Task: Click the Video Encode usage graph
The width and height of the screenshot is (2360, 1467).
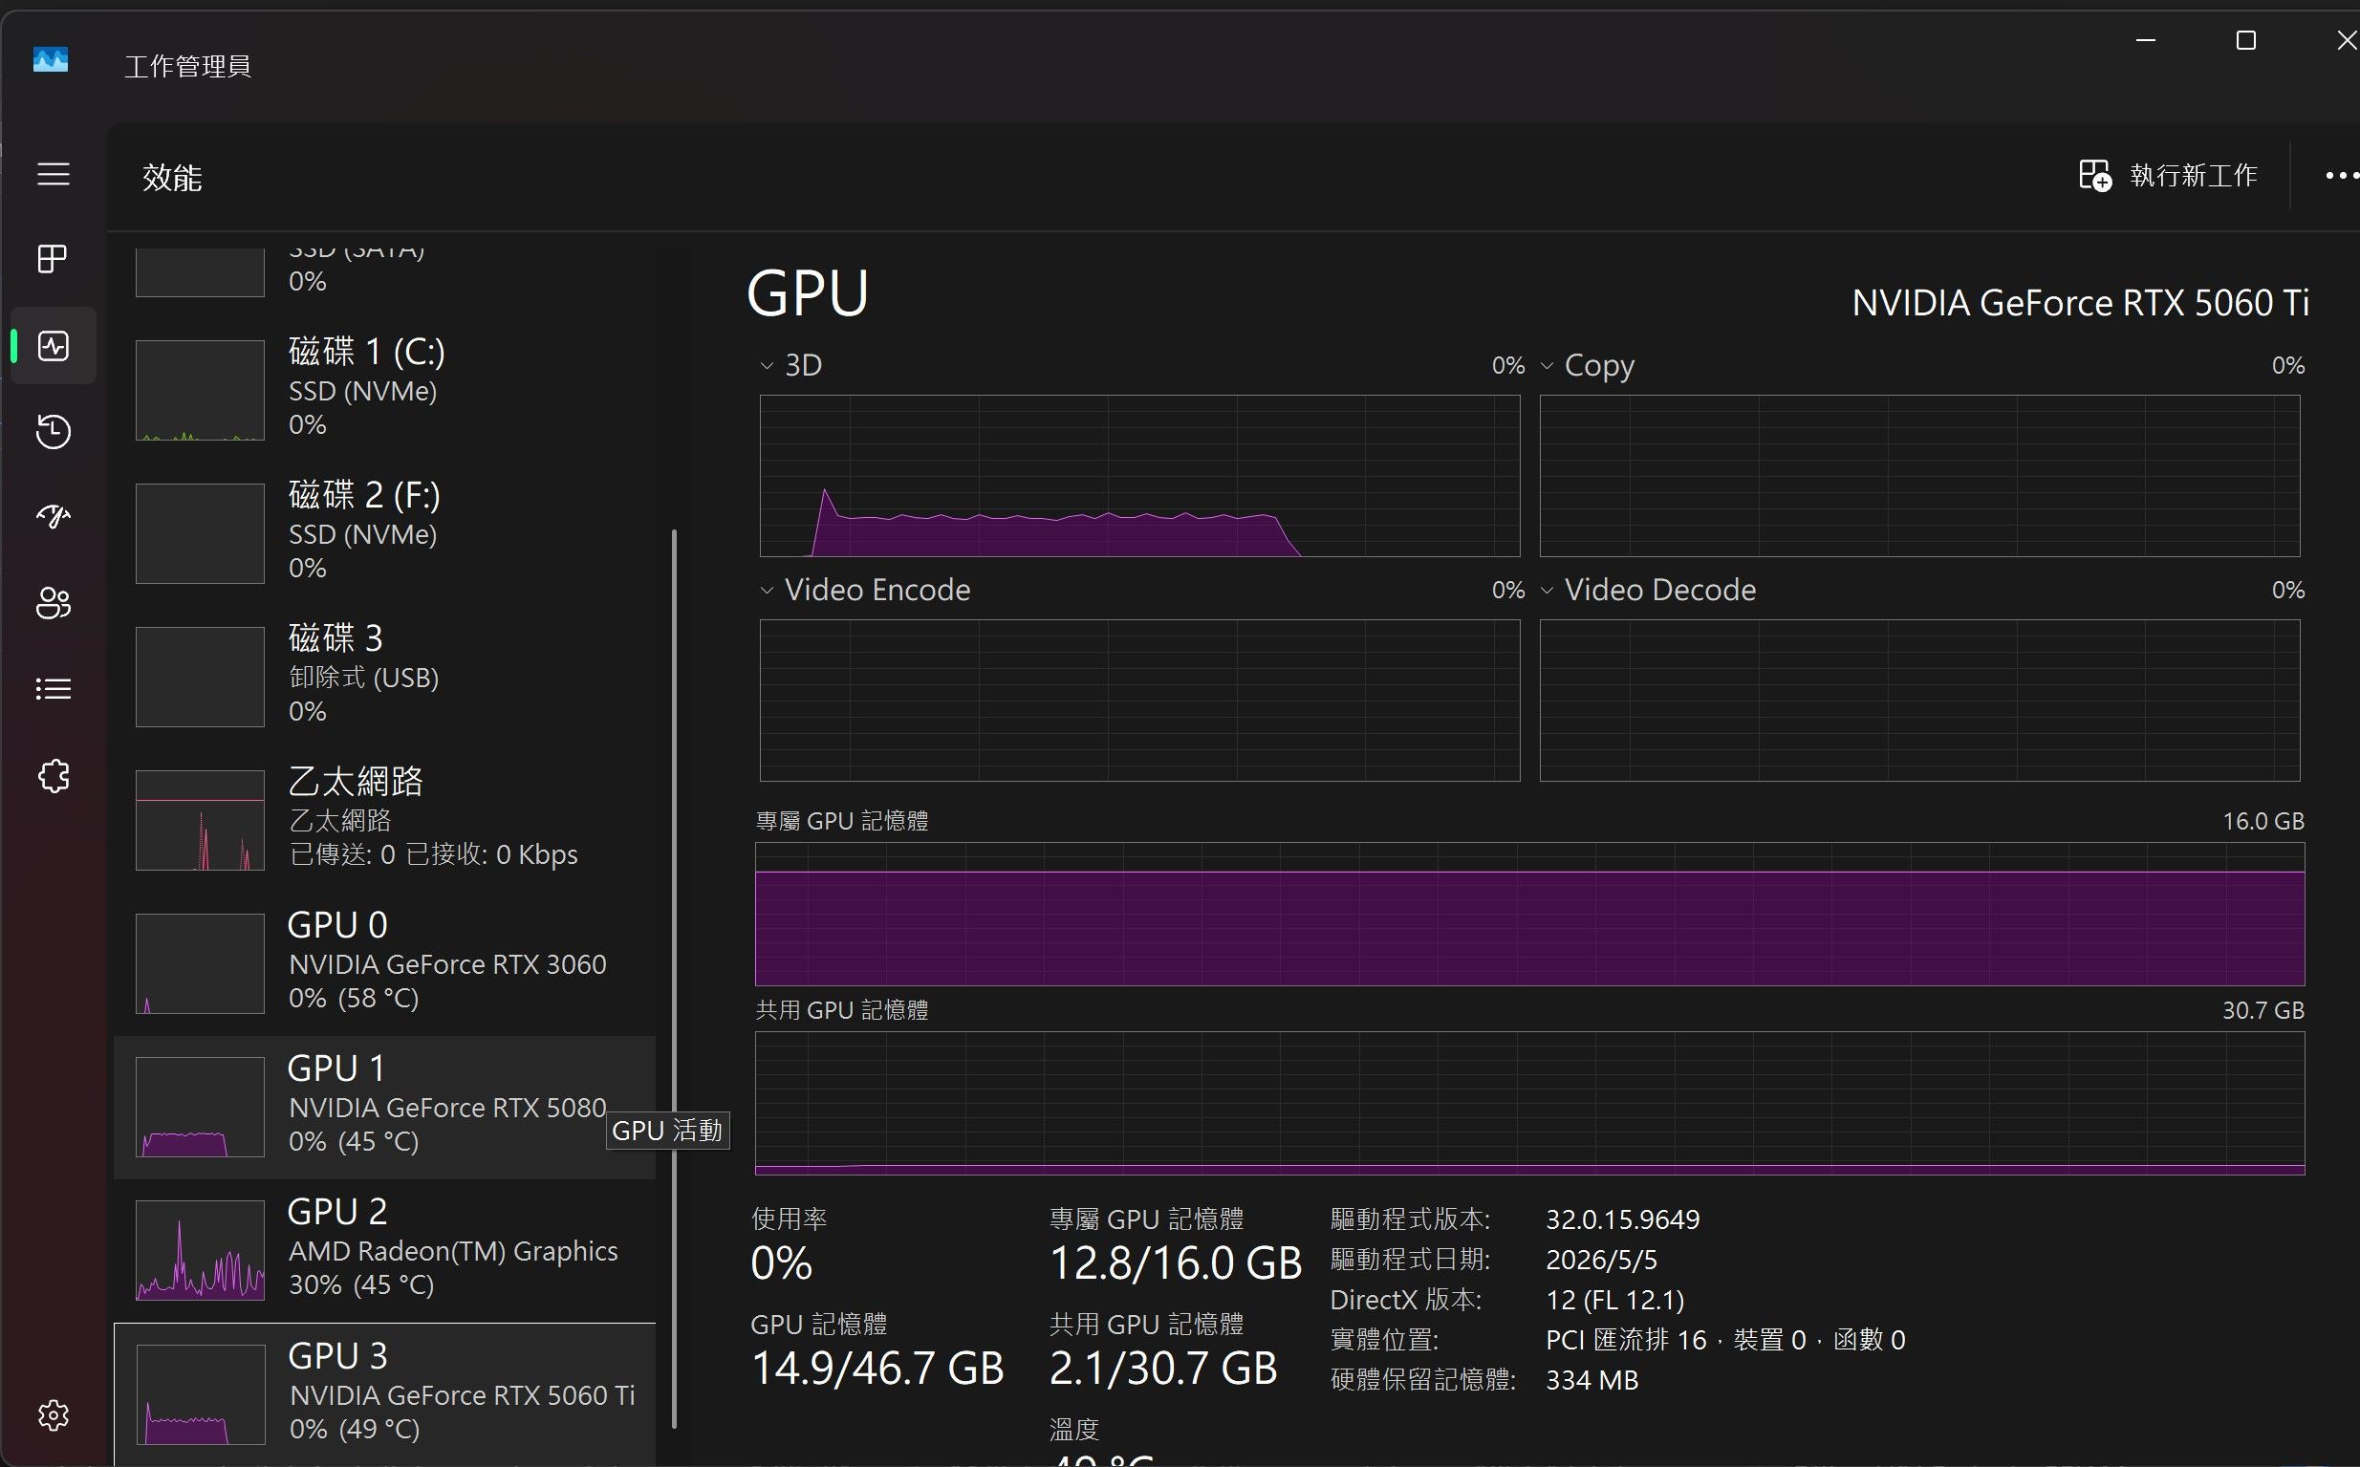Action: point(1139,701)
